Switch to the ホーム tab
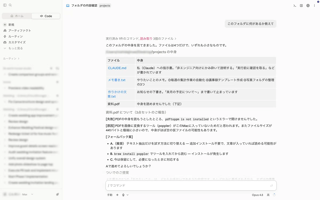The image size is (320, 200). [x=17, y=16]
